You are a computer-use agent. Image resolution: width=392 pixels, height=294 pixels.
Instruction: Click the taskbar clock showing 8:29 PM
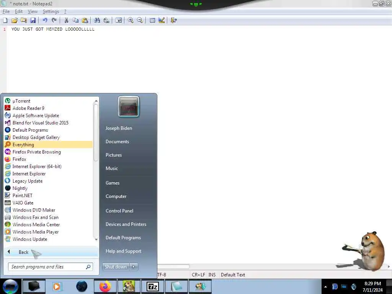tap(372, 287)
